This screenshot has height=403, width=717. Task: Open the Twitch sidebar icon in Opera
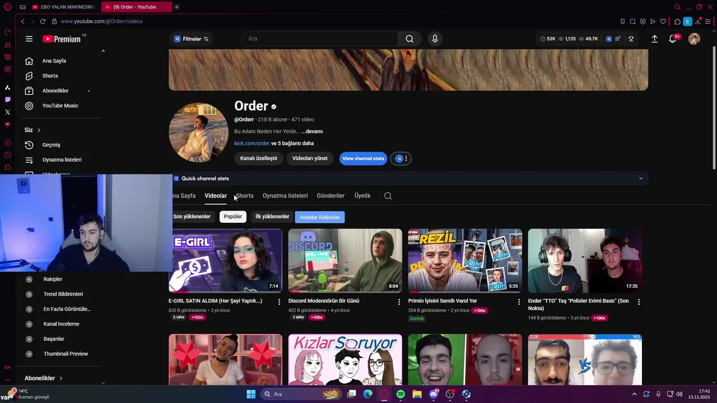click(7, 100)
